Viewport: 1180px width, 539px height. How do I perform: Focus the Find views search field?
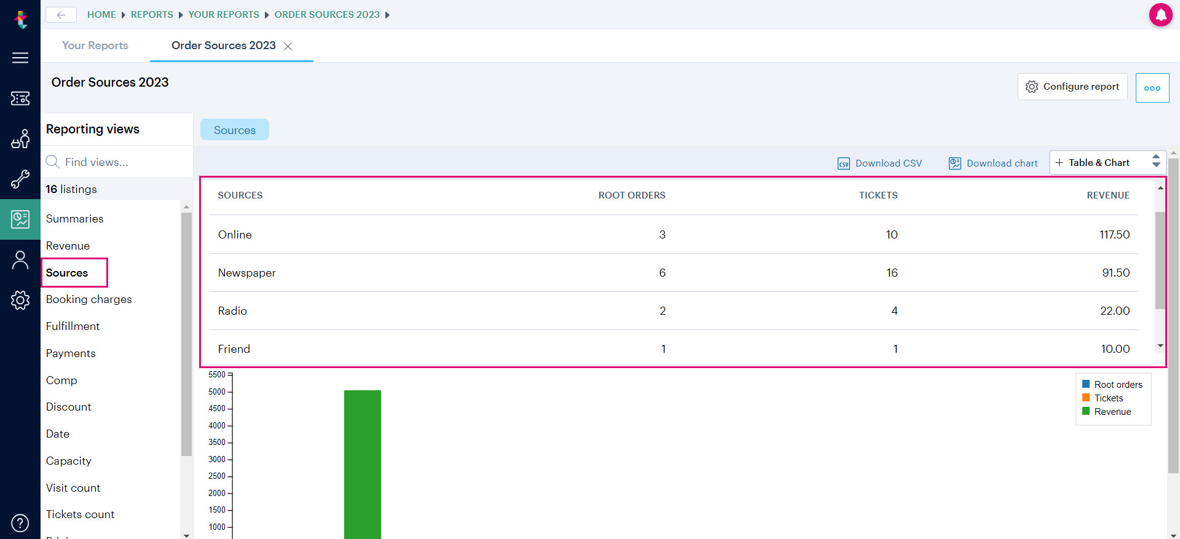pos(117,162)
